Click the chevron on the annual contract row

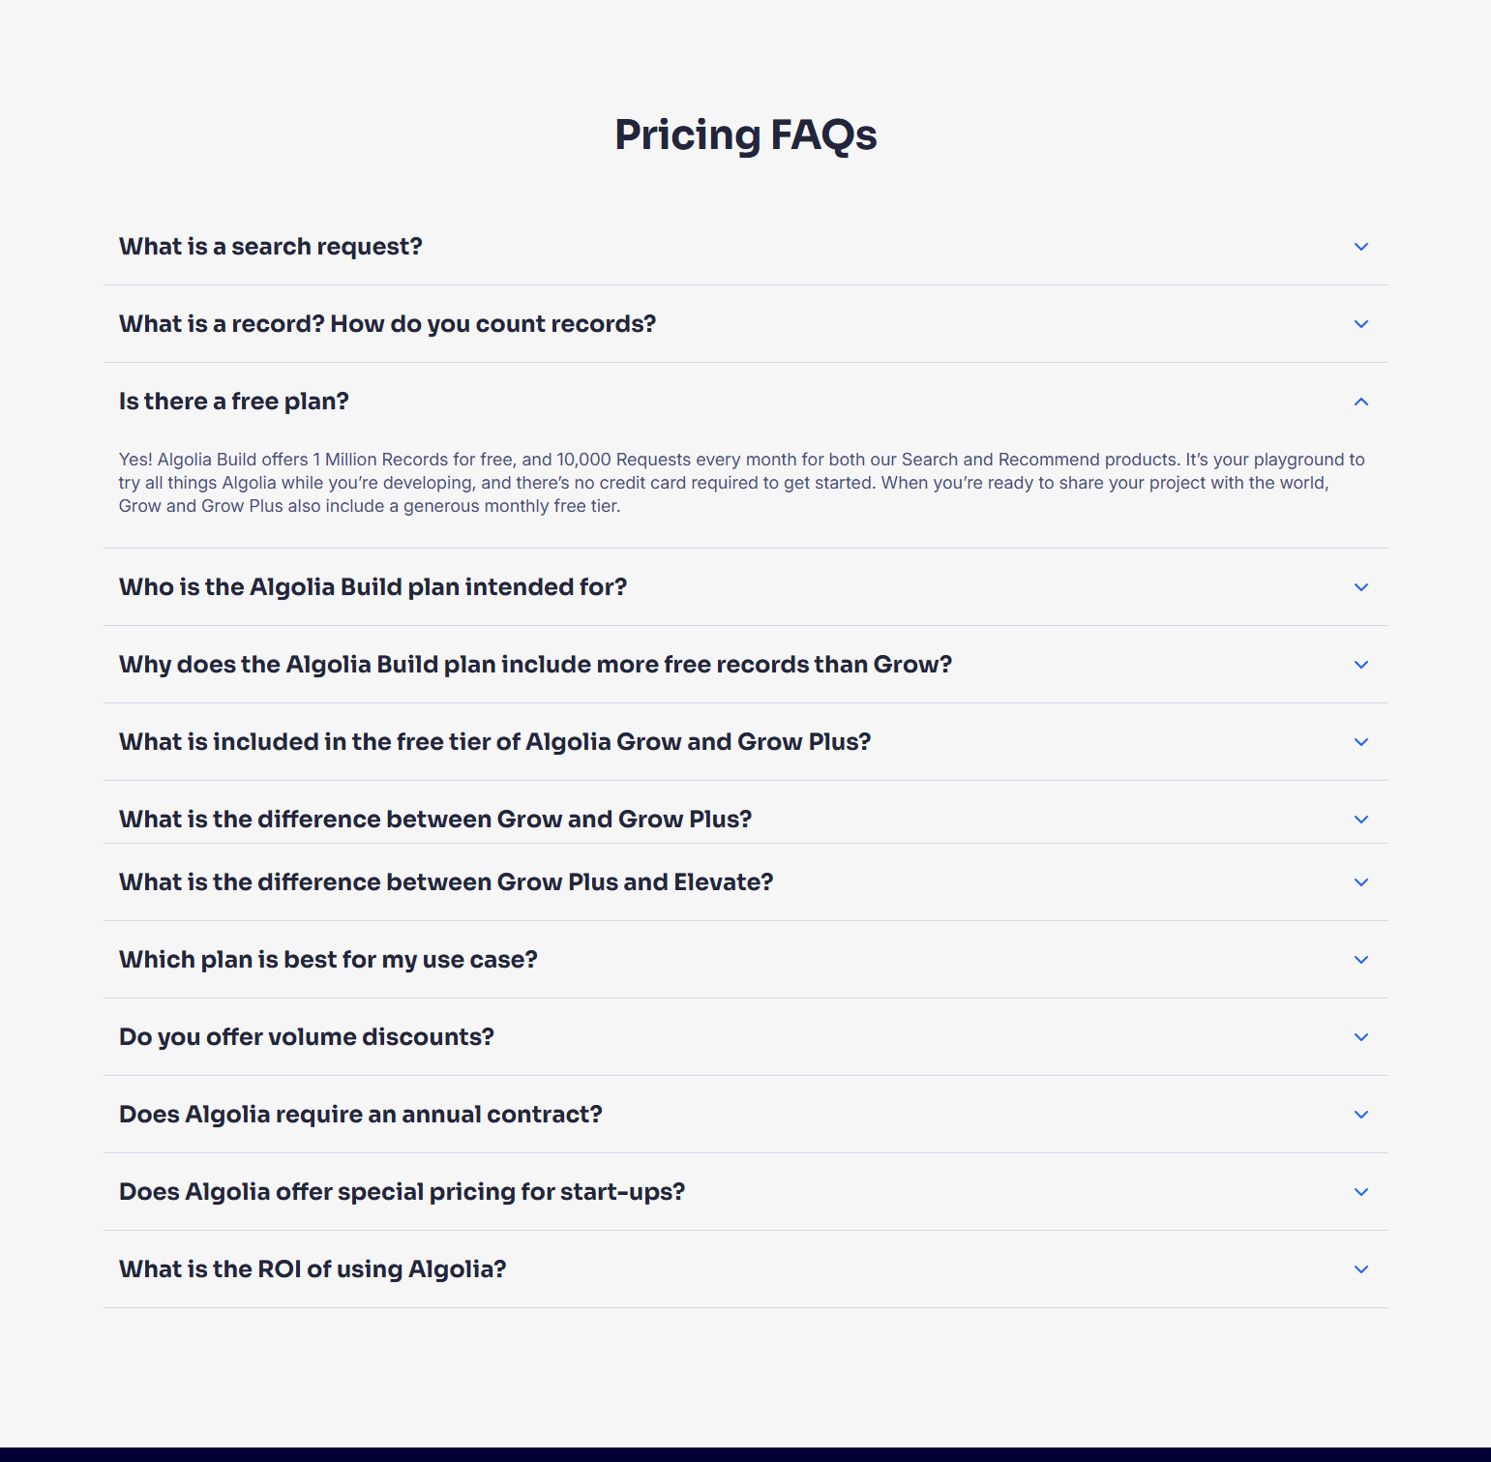pos(1361,1115)
